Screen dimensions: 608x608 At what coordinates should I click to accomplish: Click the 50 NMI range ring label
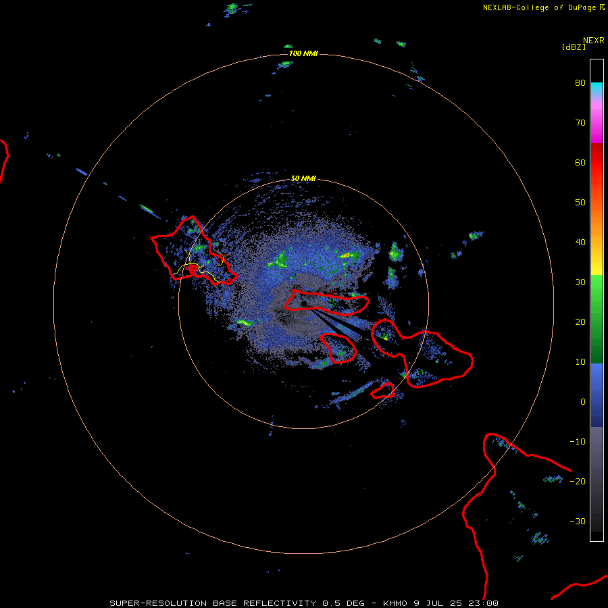[x=303, y=179]
